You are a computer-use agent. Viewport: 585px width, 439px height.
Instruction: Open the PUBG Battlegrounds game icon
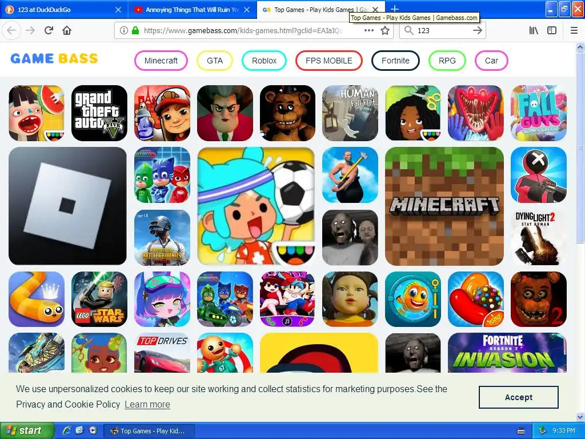[x=162, y=237]
